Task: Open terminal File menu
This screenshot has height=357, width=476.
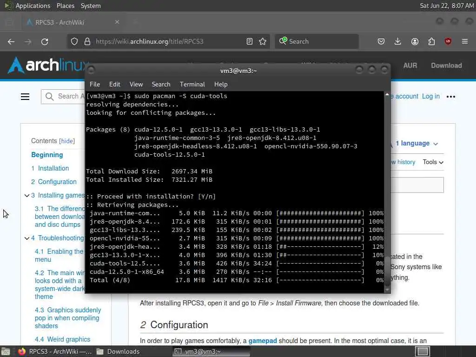Action: click(x=95, y=85)
